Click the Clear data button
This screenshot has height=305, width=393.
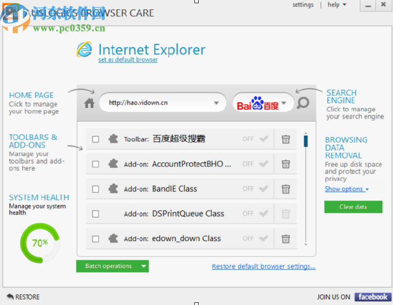coord(353,207)
